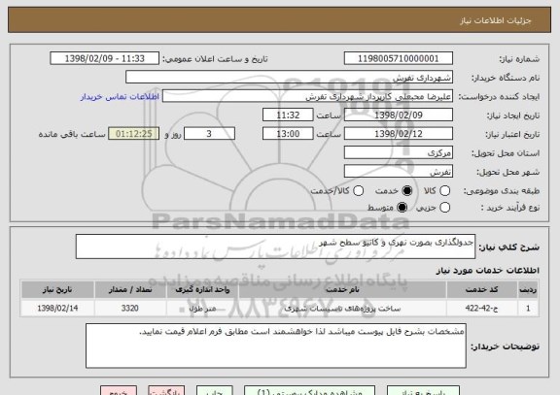560x395 pixels.
Task: Click the need date cell 1398/02/14
Action: pyautogui.click(x=57, y=308)
